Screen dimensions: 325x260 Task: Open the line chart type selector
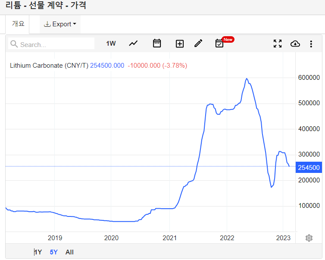pos(133,44)
